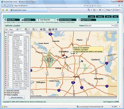Open the zoom out options dropdown
124x109 pixels.
coord(36,29)
